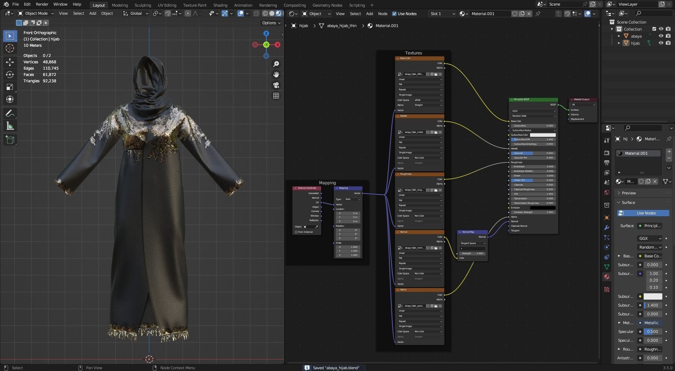The image size is (675, 371).
Task: Switch to Shading workspace tab
Action: 220,5
